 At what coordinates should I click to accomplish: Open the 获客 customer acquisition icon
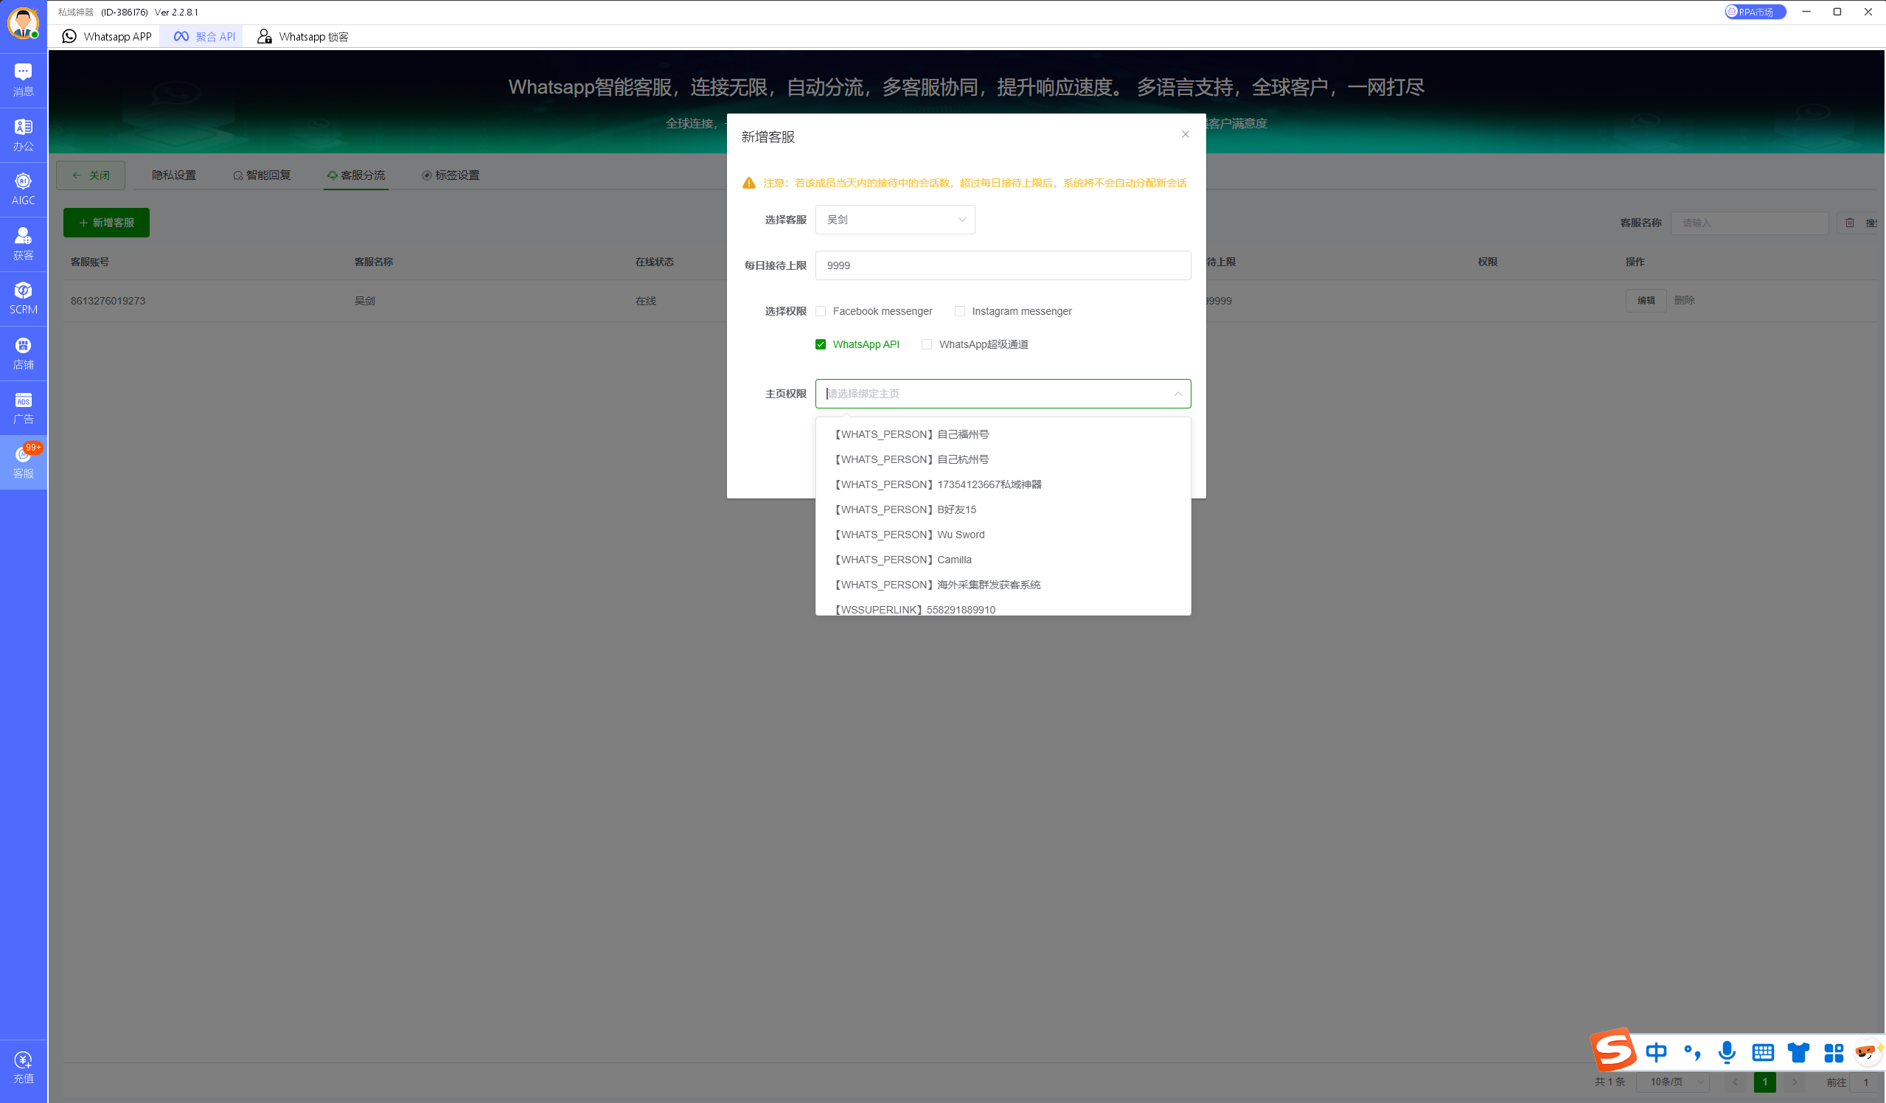tap(23, 243)
